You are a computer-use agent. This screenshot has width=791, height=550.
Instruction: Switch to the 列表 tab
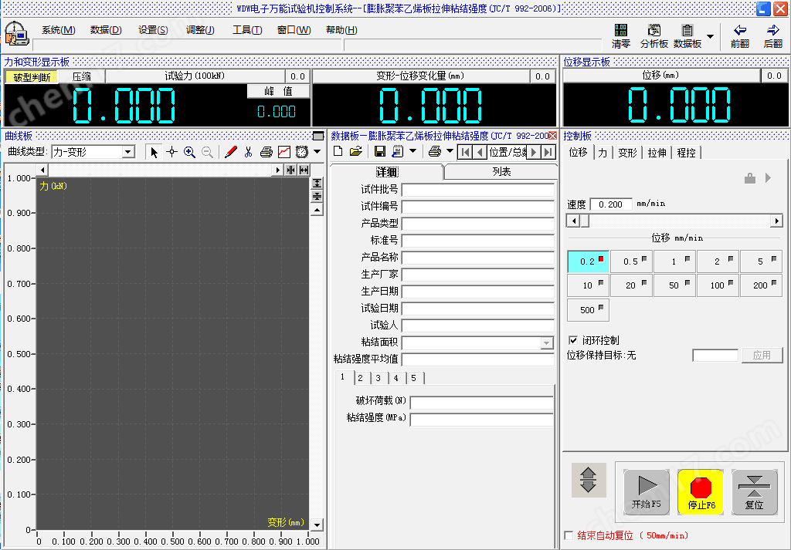coord(501,172)
